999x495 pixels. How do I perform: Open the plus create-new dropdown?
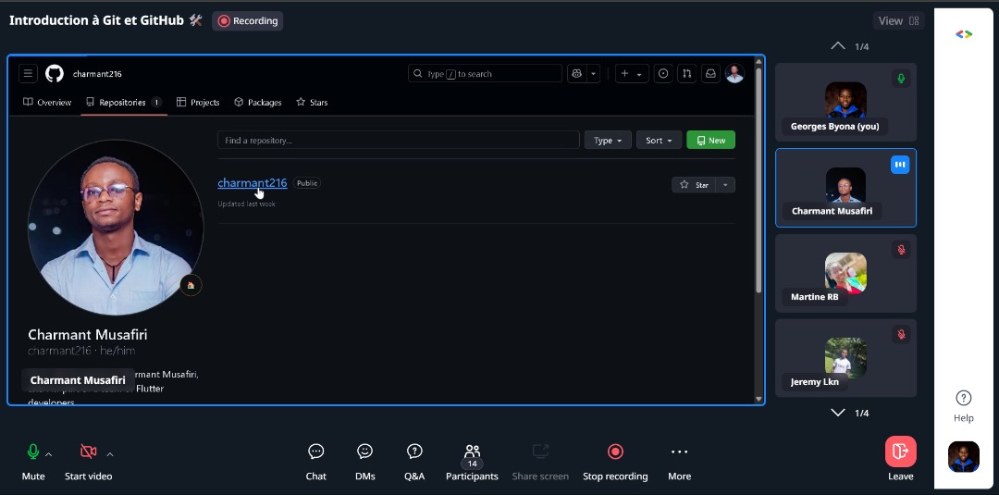632,74
